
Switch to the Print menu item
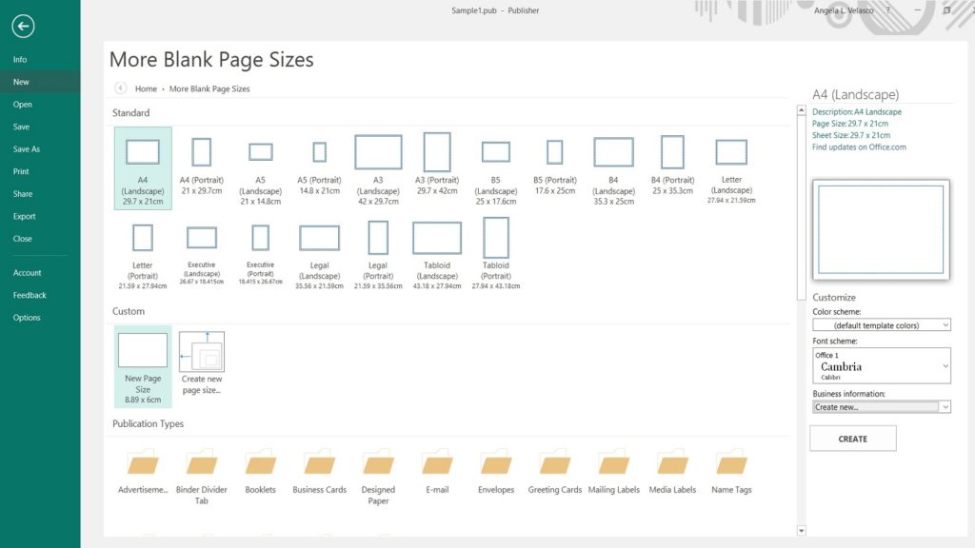22,171
